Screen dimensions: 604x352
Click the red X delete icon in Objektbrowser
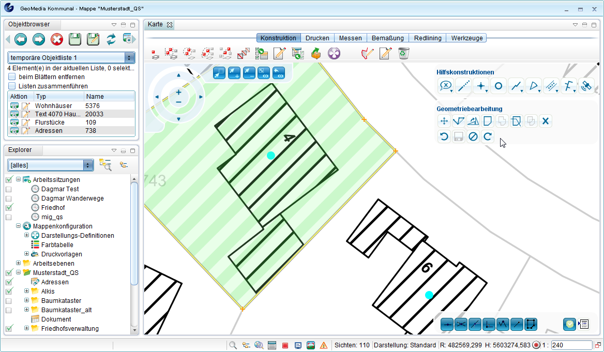pos(57,39)
